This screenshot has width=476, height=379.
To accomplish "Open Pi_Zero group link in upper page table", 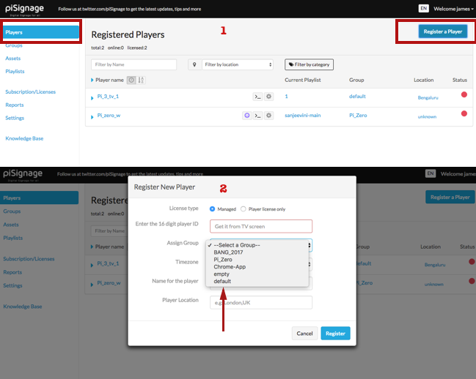I will click(x=358, y=116).
